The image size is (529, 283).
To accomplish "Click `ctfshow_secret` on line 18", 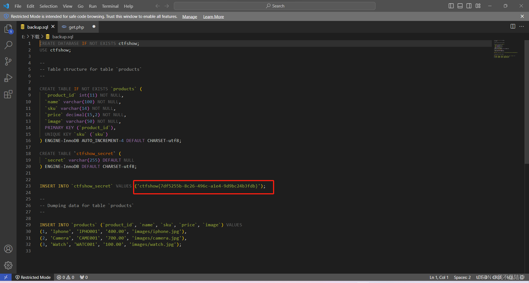I will [x=95, y=154].
